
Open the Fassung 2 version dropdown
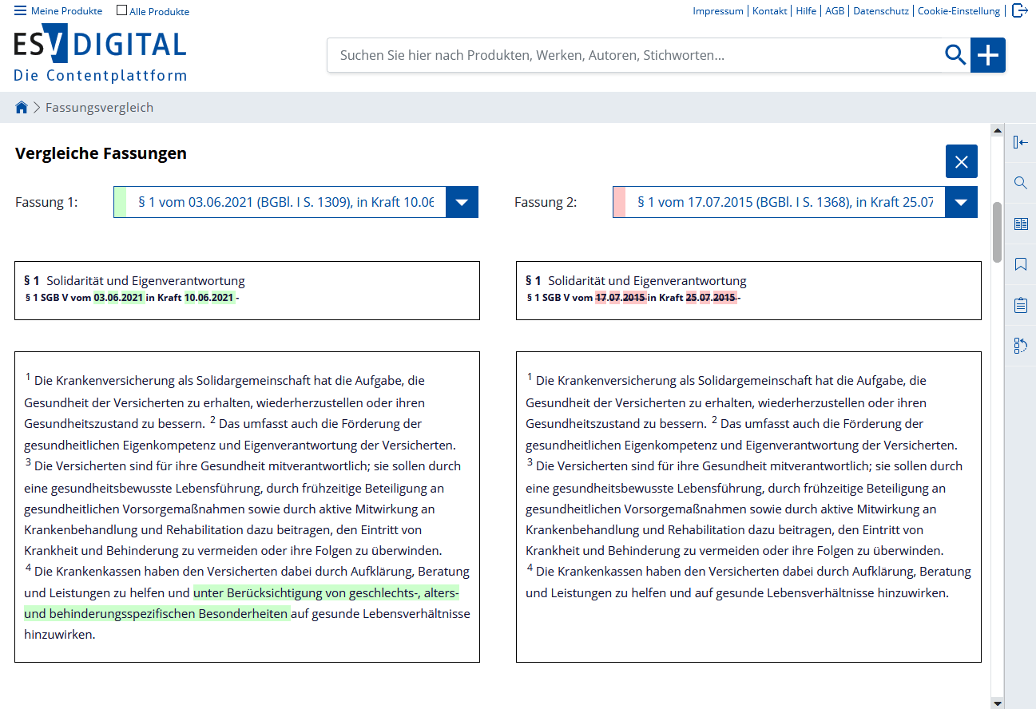point(795,202)
